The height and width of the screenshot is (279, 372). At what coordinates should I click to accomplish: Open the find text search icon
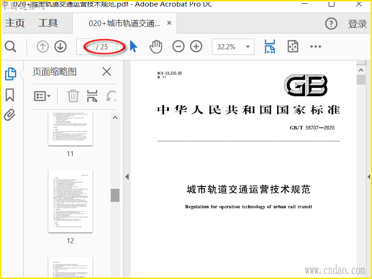coord(10,46)
